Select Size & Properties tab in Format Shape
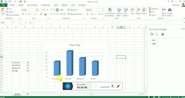185x98 pixels. coord(162,34)
